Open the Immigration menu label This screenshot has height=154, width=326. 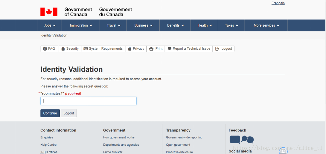coord(79,25)
